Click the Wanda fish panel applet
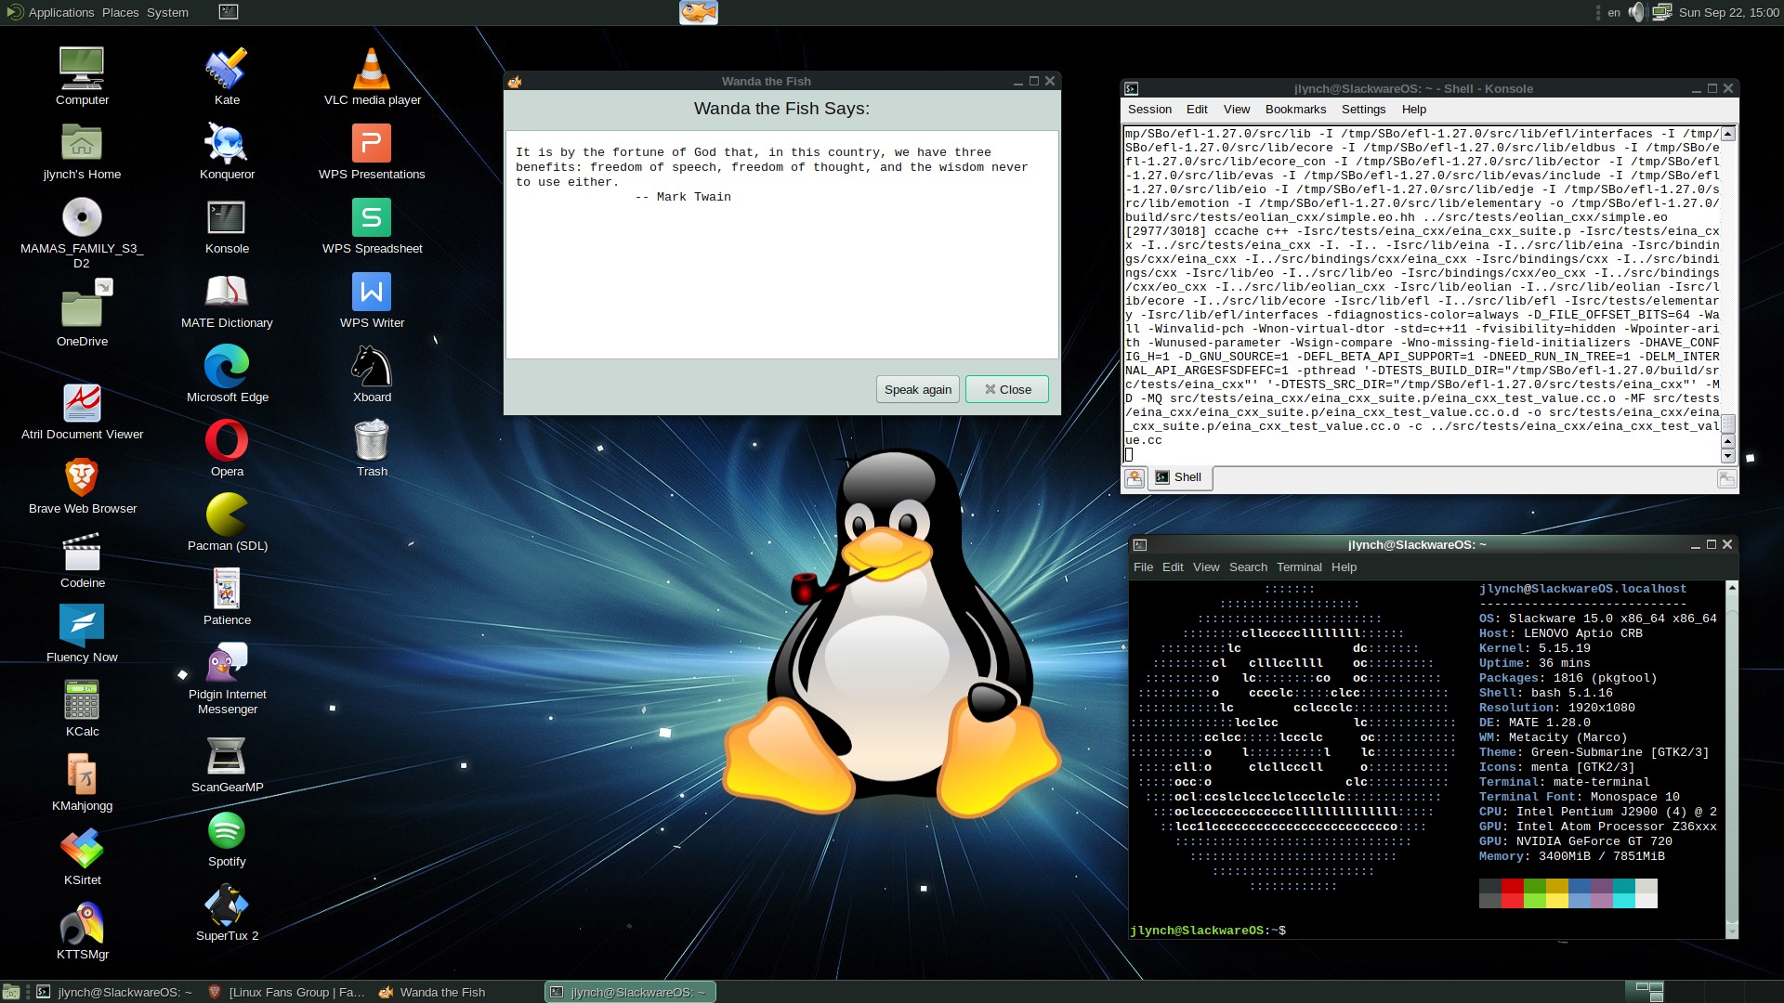 point(699,12)
